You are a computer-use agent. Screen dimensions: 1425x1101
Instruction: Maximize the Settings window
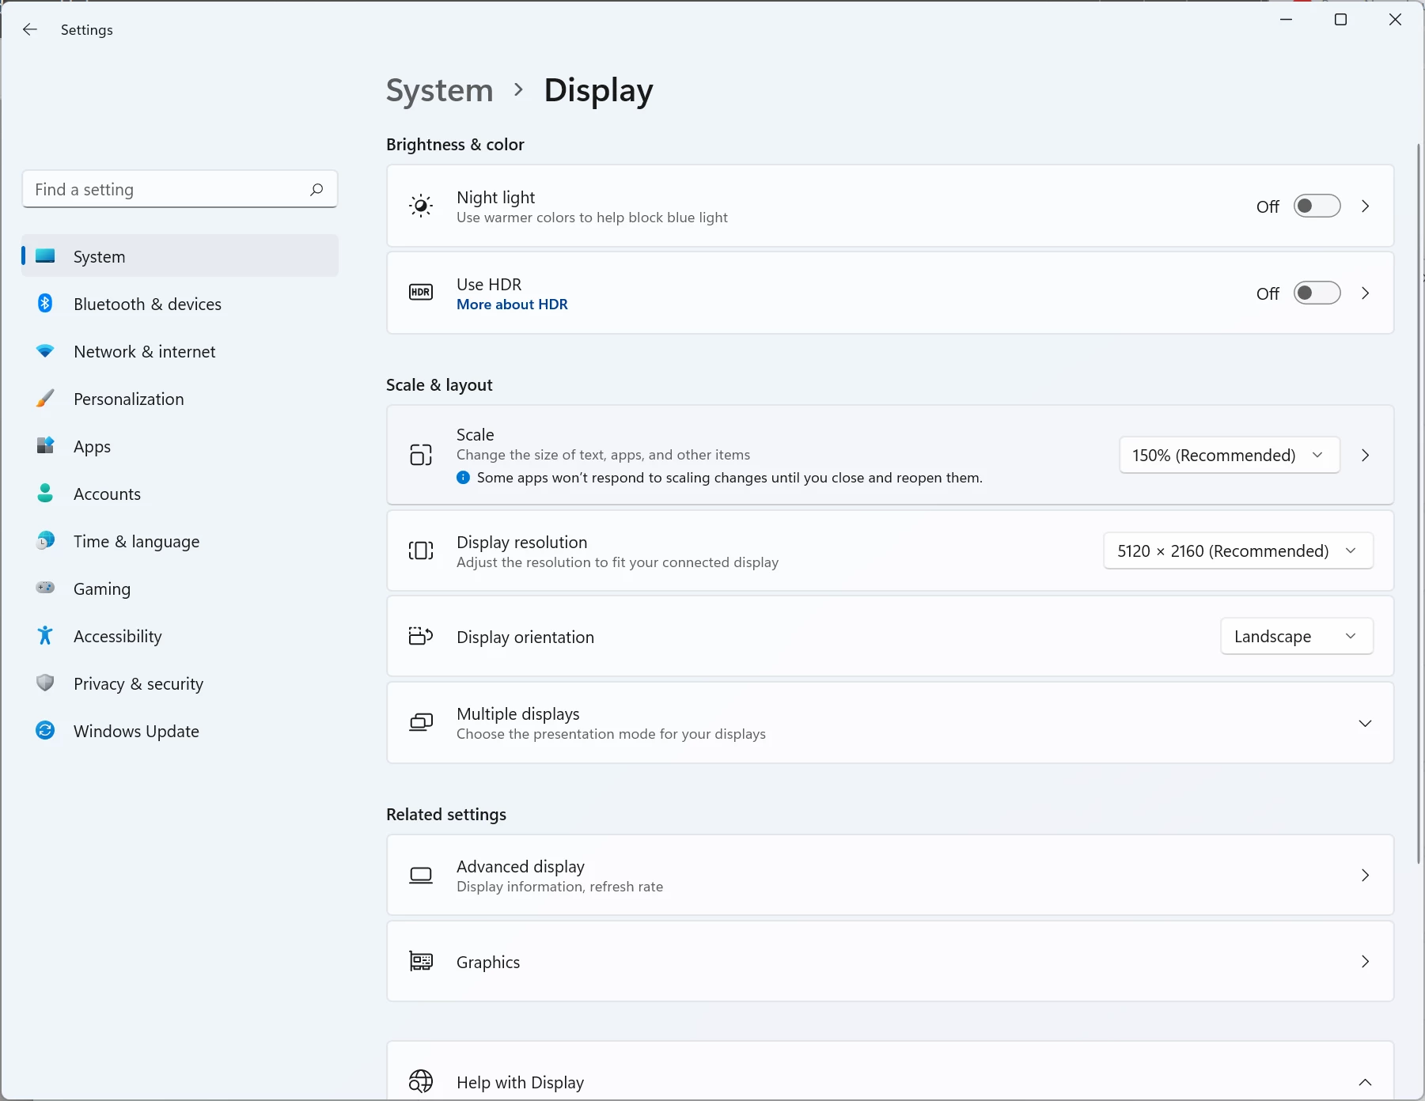(1340, 20)
